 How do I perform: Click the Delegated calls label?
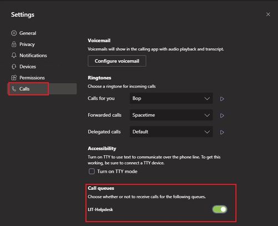point(104,132)
